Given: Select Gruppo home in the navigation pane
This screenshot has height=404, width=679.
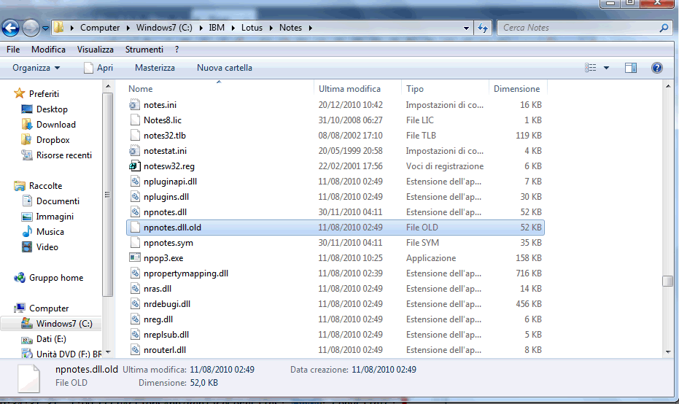Looking at the screenshot, I should pyautogui.click(x=56, y=278).
